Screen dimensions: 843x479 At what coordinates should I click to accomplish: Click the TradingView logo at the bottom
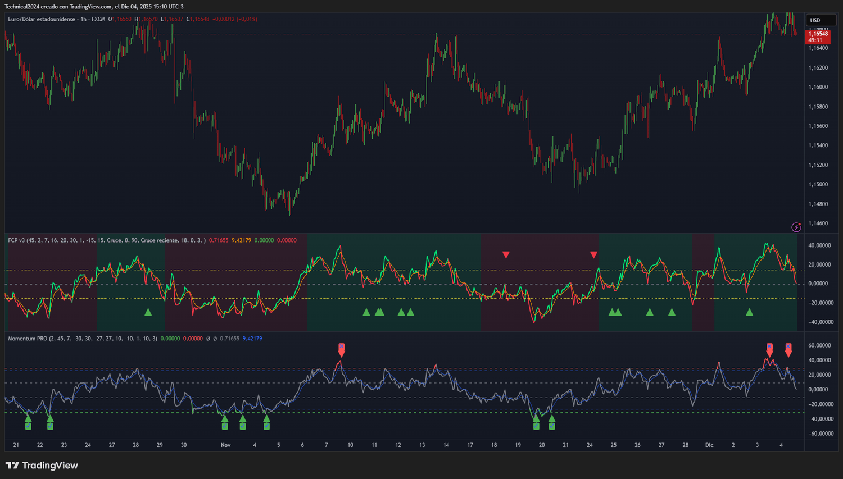pyautogui.click(x=42, y=466)
